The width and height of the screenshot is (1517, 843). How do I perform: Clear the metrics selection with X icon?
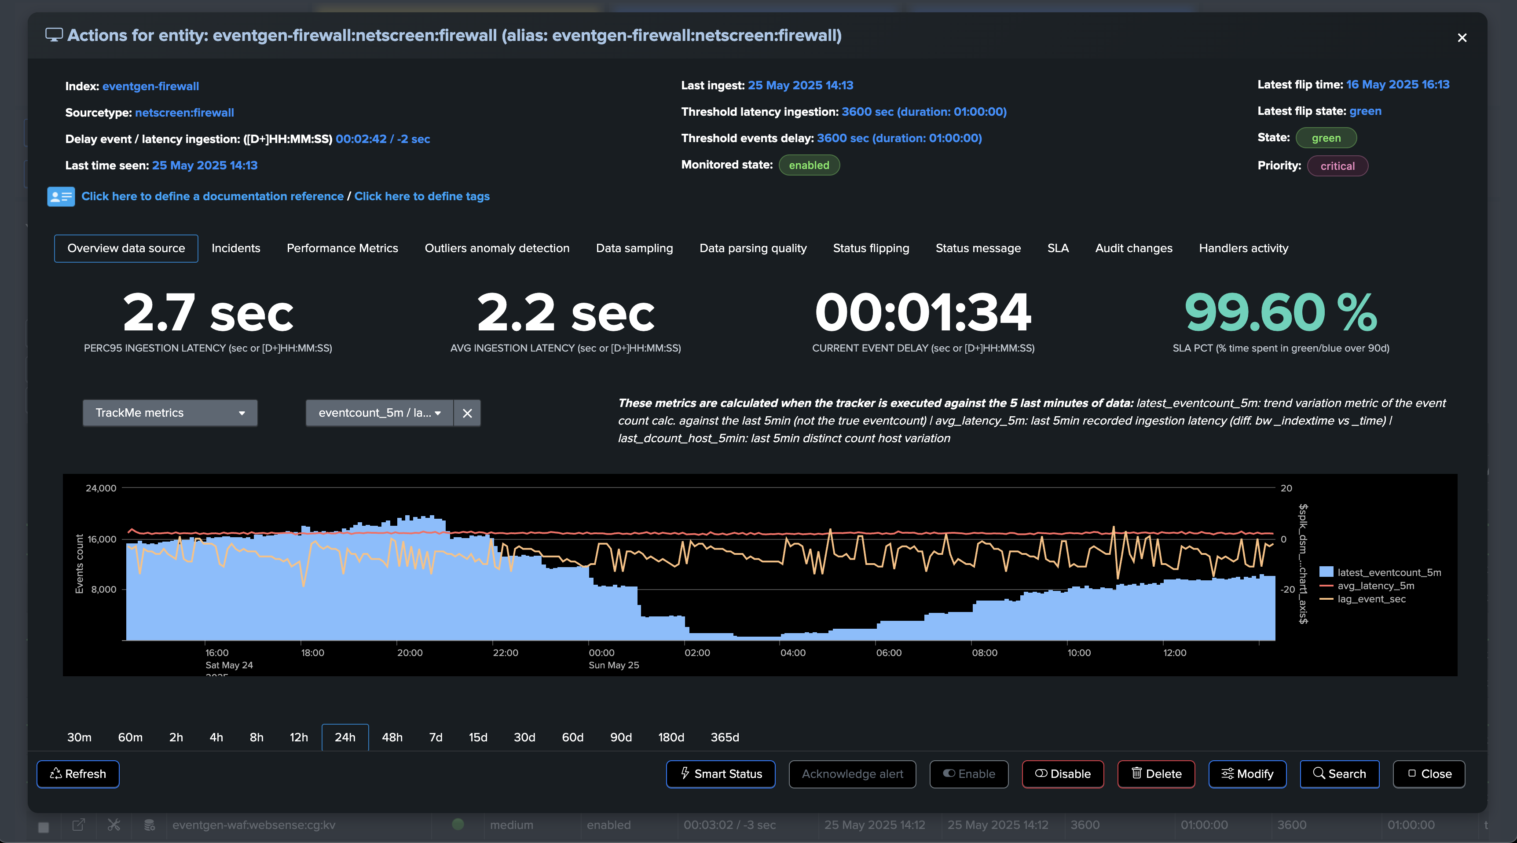click(467, 413)
